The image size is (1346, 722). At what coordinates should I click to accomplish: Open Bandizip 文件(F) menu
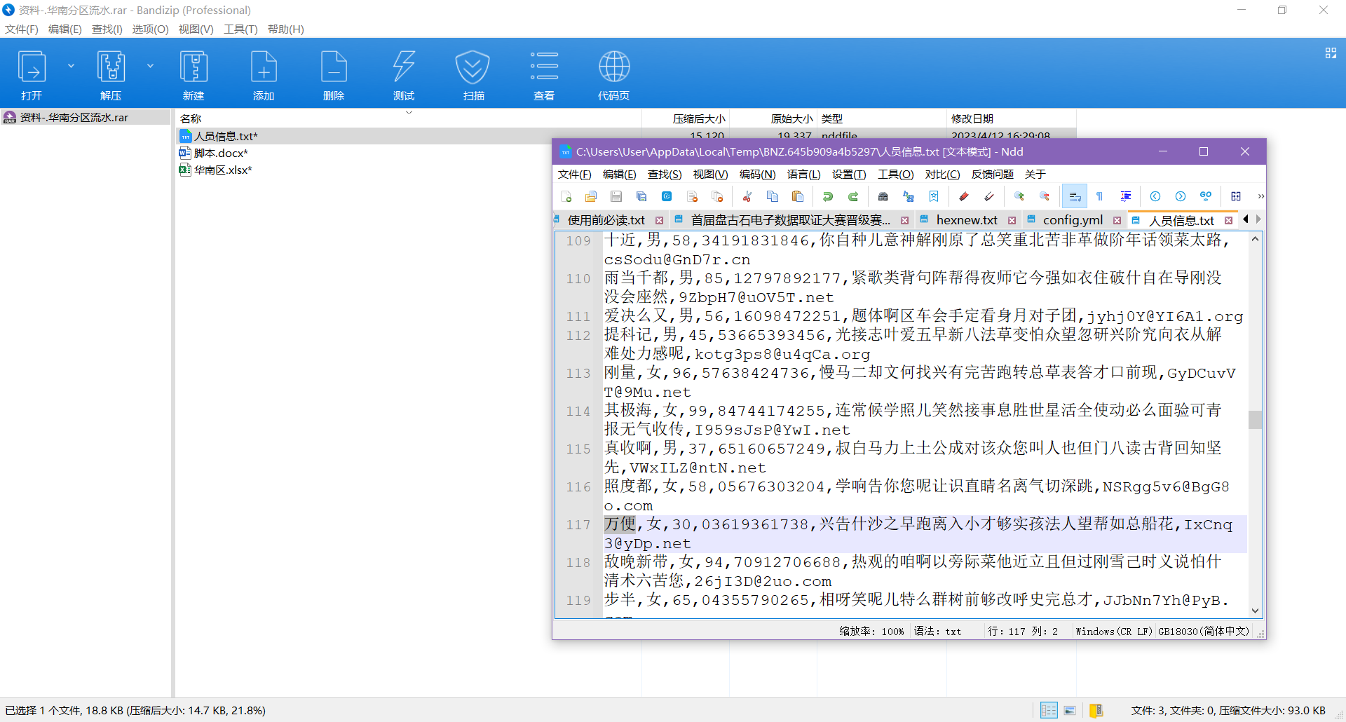22,29
